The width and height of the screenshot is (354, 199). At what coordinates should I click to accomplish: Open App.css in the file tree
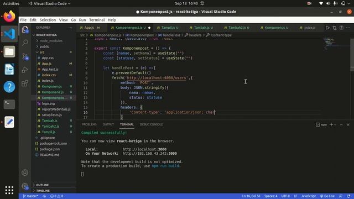pyautogui.click(x=48, y=58)
